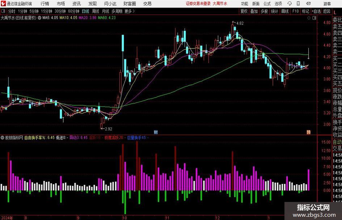The width and height of the screenshot is (342, 220).
Task: Click the 叠加 overlay toolbar button
Action: (254, 11)
